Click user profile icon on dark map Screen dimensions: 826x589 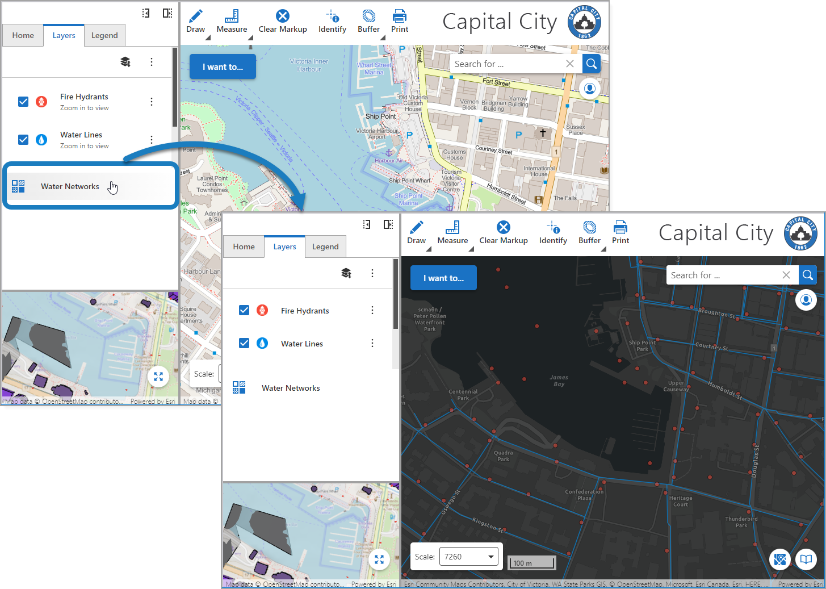806,300
